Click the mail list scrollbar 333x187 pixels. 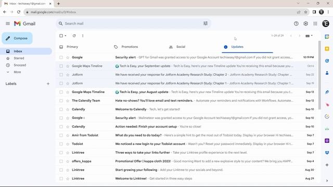coord(319,75)
